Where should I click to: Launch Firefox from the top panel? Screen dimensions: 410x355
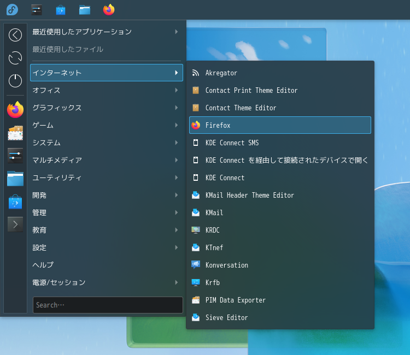click(x=109, y=10)
